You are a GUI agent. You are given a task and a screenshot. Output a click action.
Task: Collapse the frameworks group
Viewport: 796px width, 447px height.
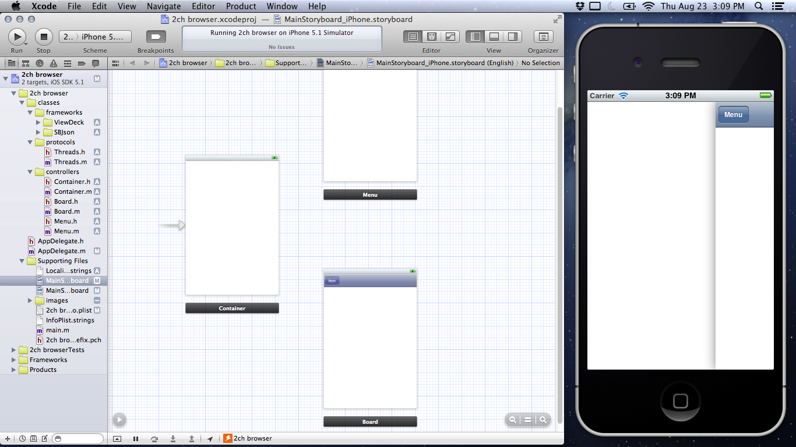click(x=30, y=112)
